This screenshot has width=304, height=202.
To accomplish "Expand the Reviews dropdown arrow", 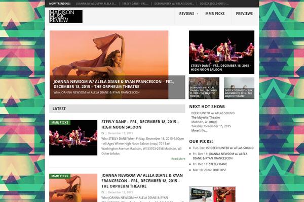I will [x=198, y=14].
